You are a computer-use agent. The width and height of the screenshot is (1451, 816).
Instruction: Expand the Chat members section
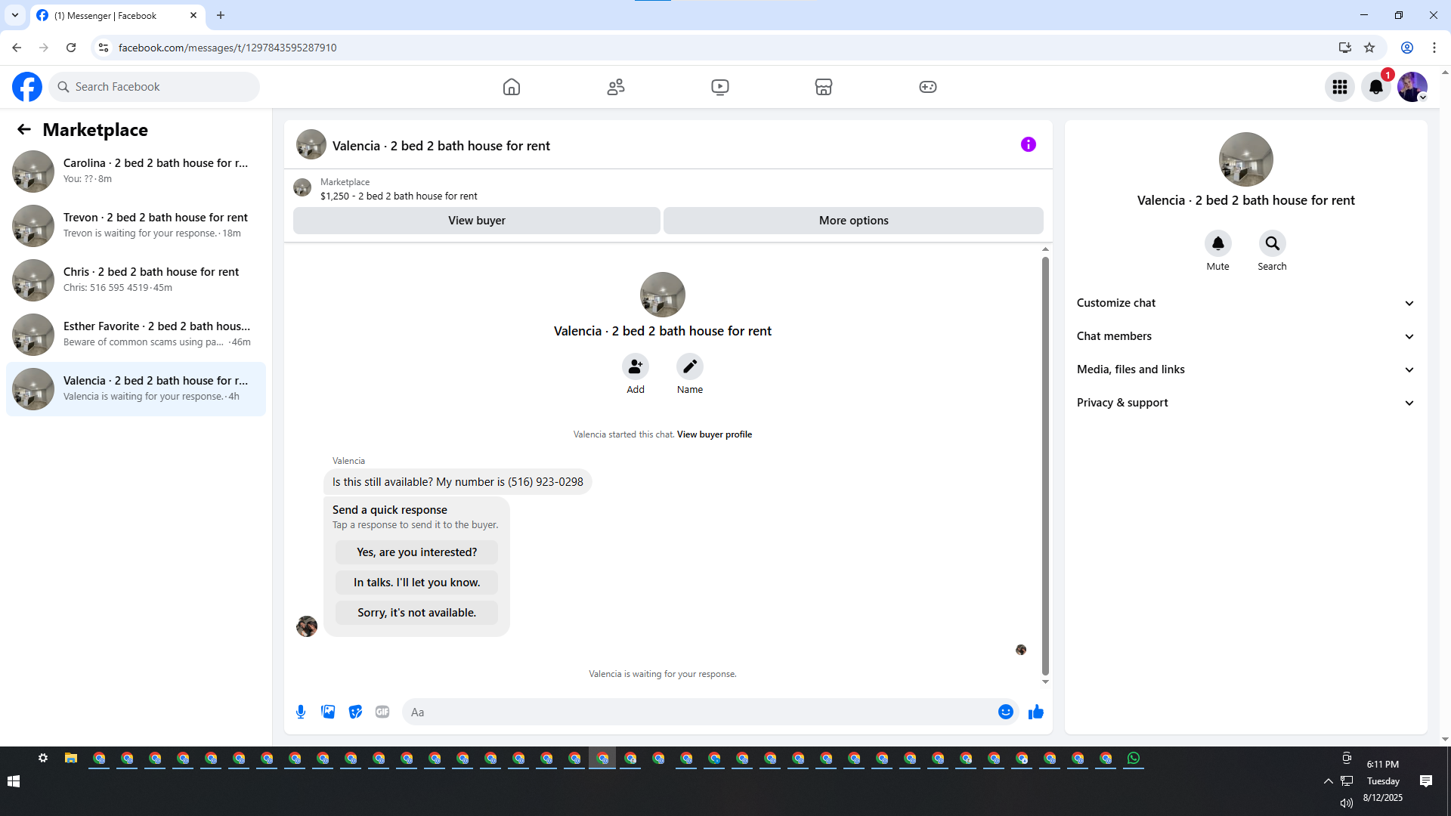pyautogui.click(x=1245, y=336)
